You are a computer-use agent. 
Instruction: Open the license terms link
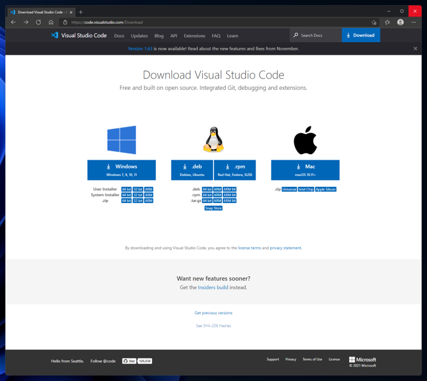(249, 248)
